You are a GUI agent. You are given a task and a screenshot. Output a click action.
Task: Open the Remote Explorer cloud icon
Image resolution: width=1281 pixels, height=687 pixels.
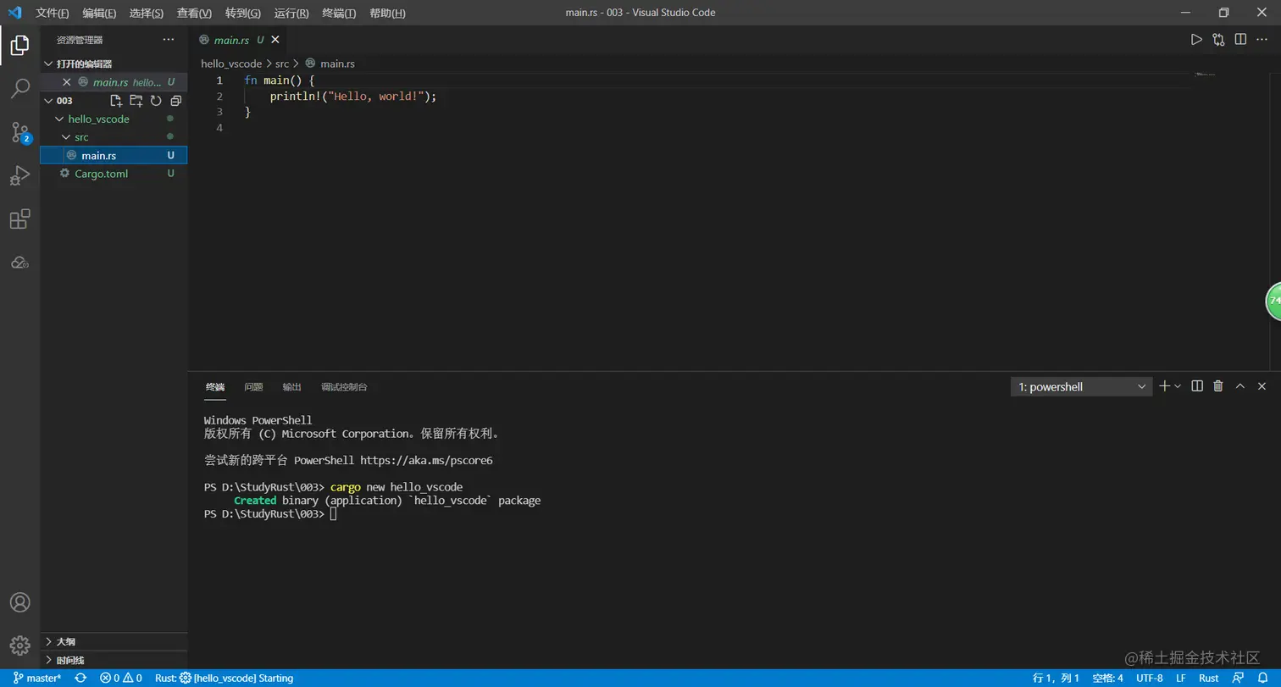pyautogui.click(x=19, y=263)
